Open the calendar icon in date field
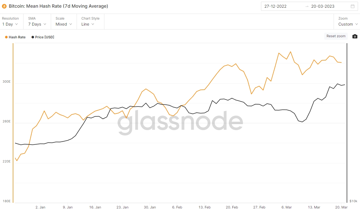 [353, 6]
